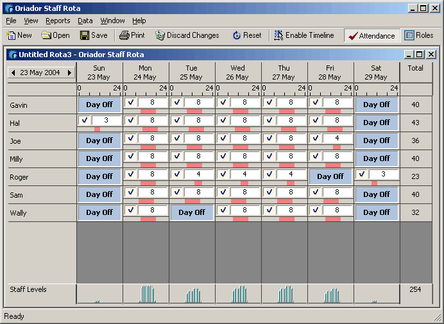444x324 pixels.
Task: Select the Milly staff row name
Action: click(x=16, y=159)
